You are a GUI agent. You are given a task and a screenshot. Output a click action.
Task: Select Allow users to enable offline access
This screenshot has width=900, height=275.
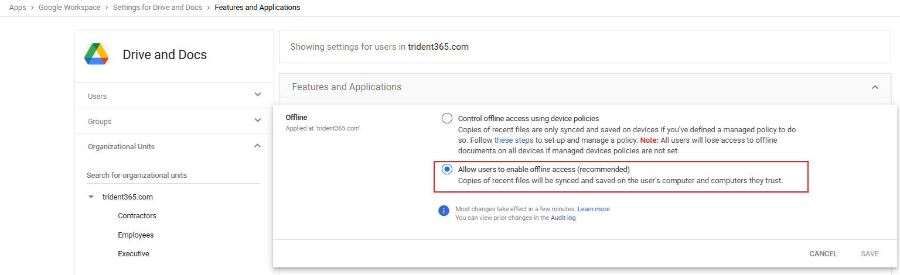(447, 169)
